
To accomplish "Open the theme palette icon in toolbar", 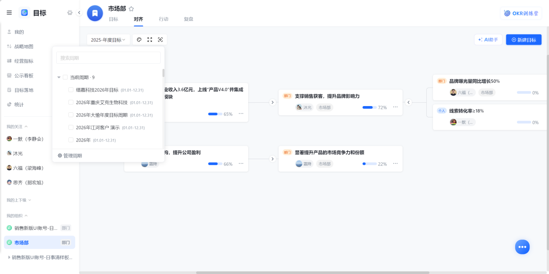I will 139,40.
